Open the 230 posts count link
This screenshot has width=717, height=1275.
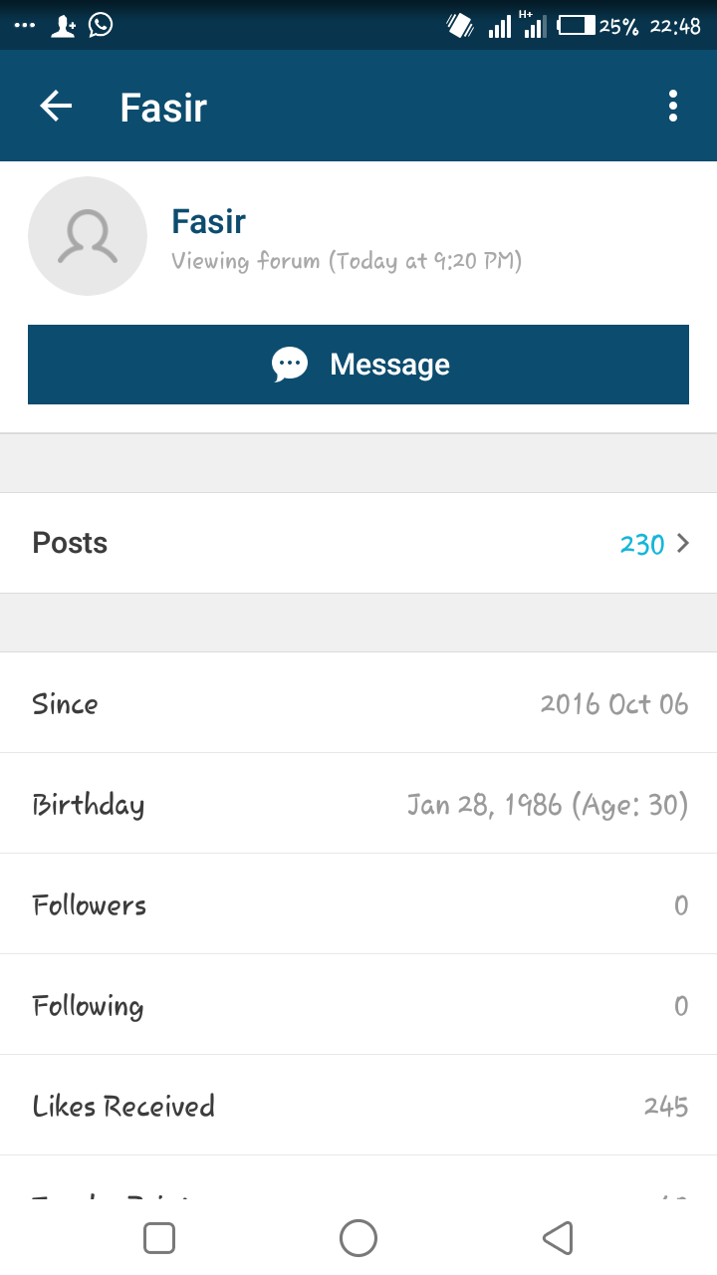pyautogui.click(x=641, y=544)
